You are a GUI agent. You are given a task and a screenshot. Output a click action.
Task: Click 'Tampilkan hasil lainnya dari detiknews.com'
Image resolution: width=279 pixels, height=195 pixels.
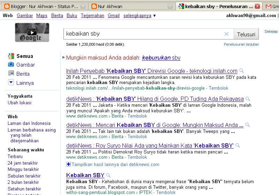point(115,164)
